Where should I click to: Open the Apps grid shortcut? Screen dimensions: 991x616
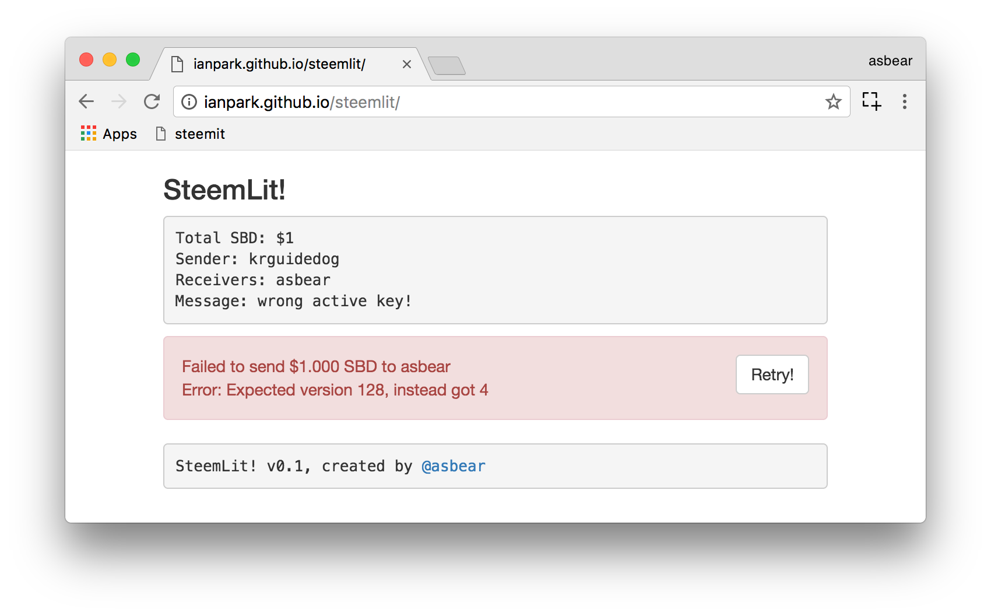point(109,134)
